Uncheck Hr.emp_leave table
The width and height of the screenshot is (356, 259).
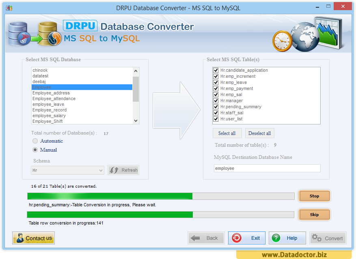pos(216,83)
